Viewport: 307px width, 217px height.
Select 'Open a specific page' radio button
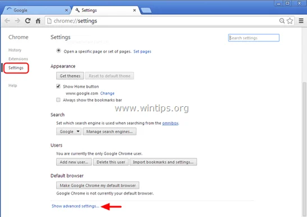[x=58, y=51]
